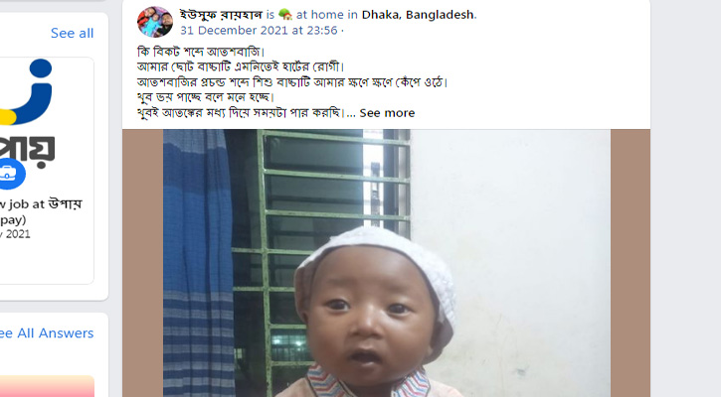
Task: Click the house emoji feeling icon
Action: pyautogui.click(x=285, y=15)
